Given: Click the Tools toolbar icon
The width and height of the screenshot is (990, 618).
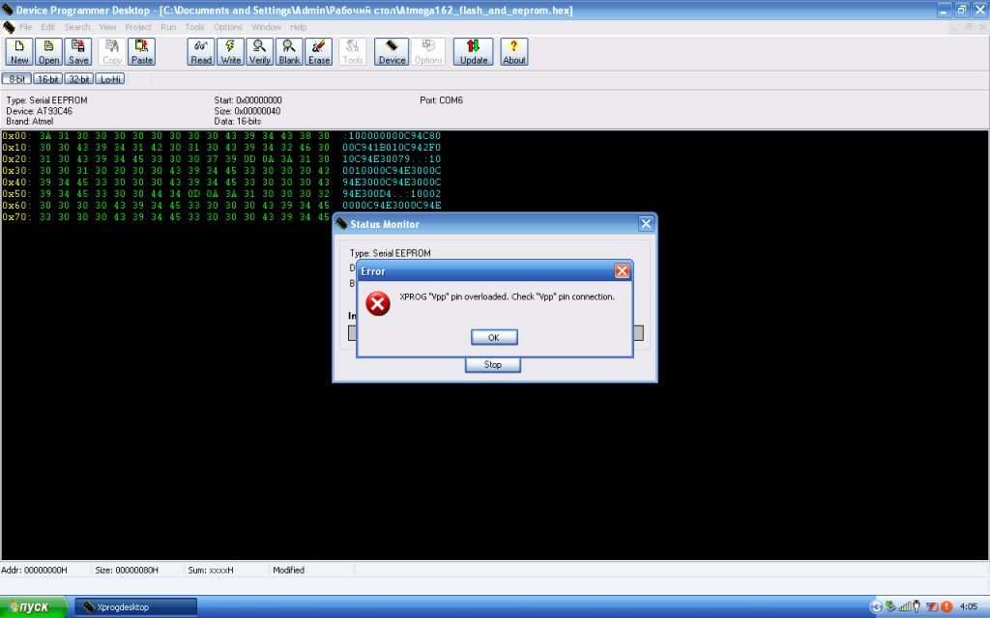Looking at the screenshot, I should [x=353, y=52].
